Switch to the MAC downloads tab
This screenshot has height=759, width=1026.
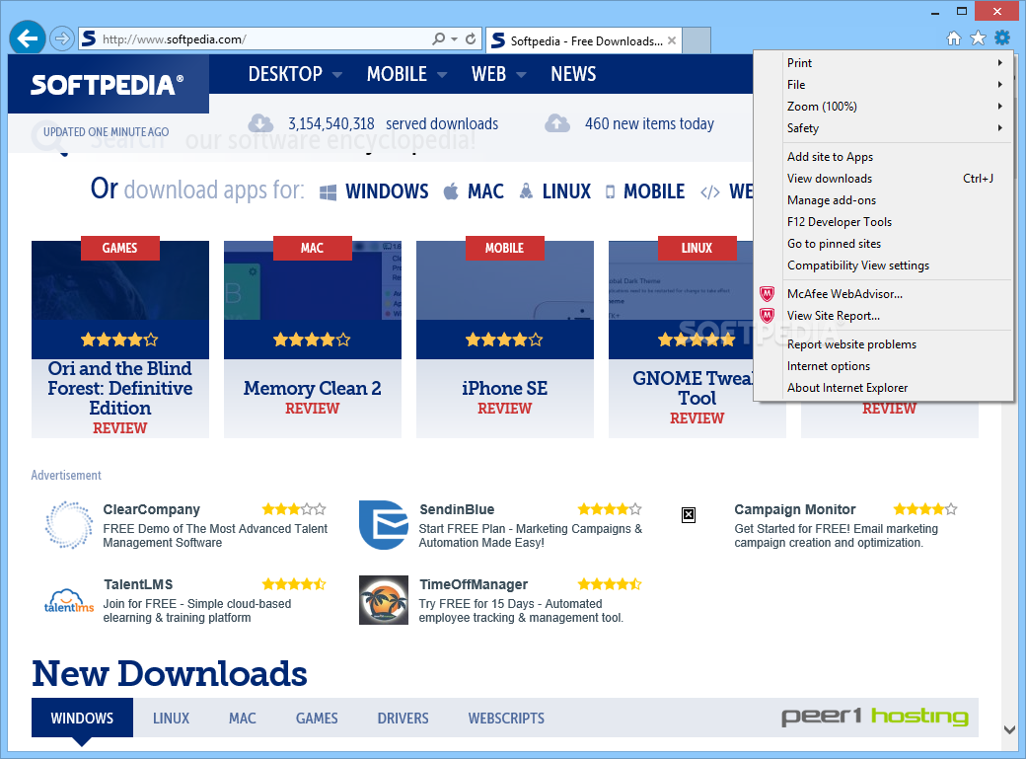(x=242, y=719)
